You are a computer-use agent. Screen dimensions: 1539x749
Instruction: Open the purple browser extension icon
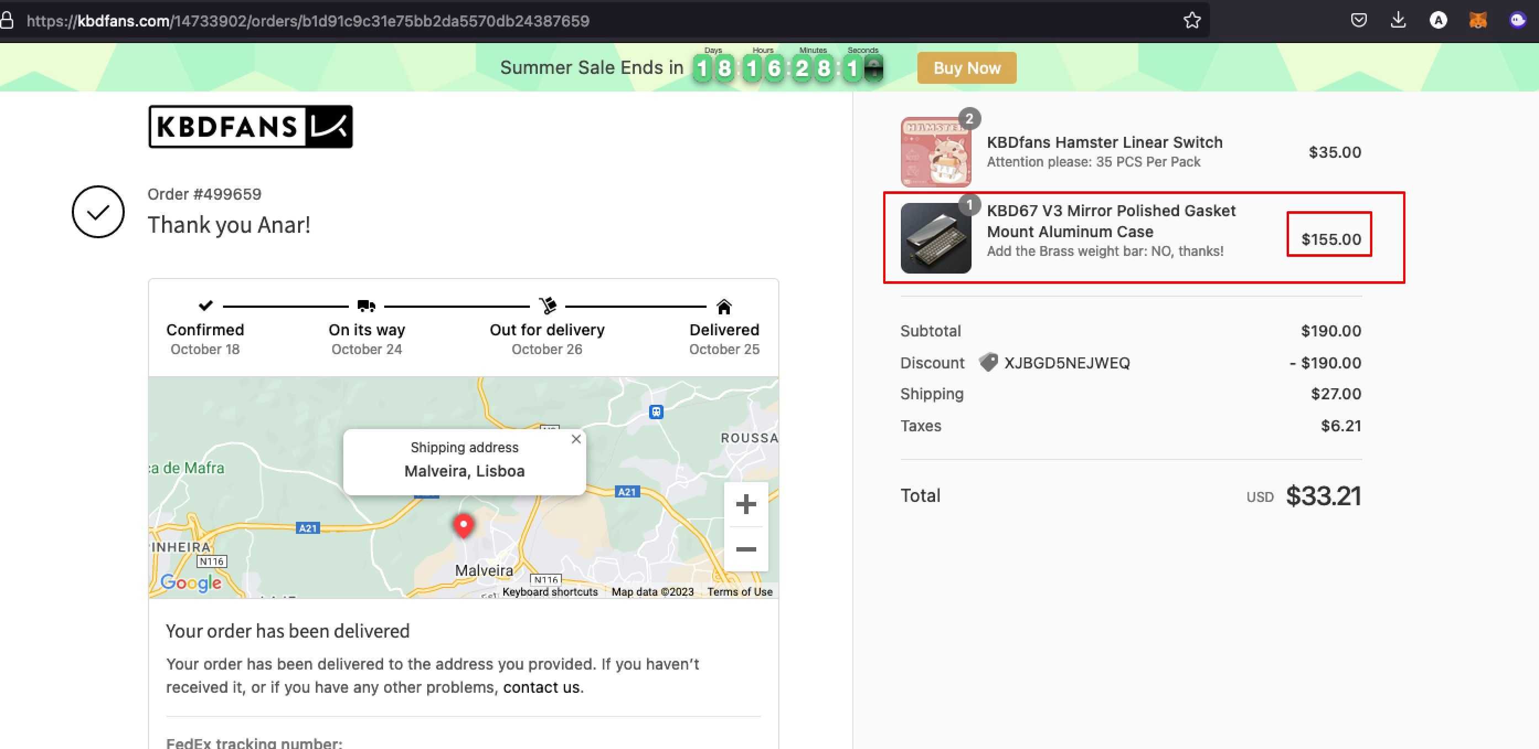tap(1518, 20)
